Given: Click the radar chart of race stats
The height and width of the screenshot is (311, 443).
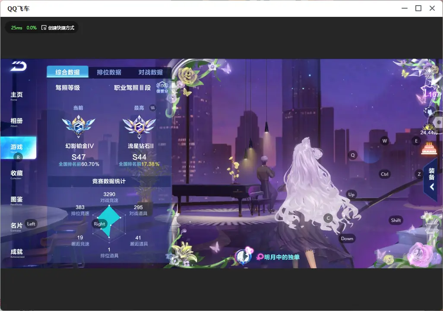Looking at the screenshot, I should pos(109,224).
